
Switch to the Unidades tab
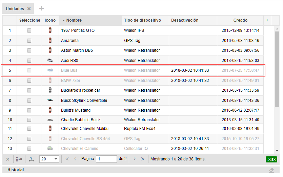15,9
